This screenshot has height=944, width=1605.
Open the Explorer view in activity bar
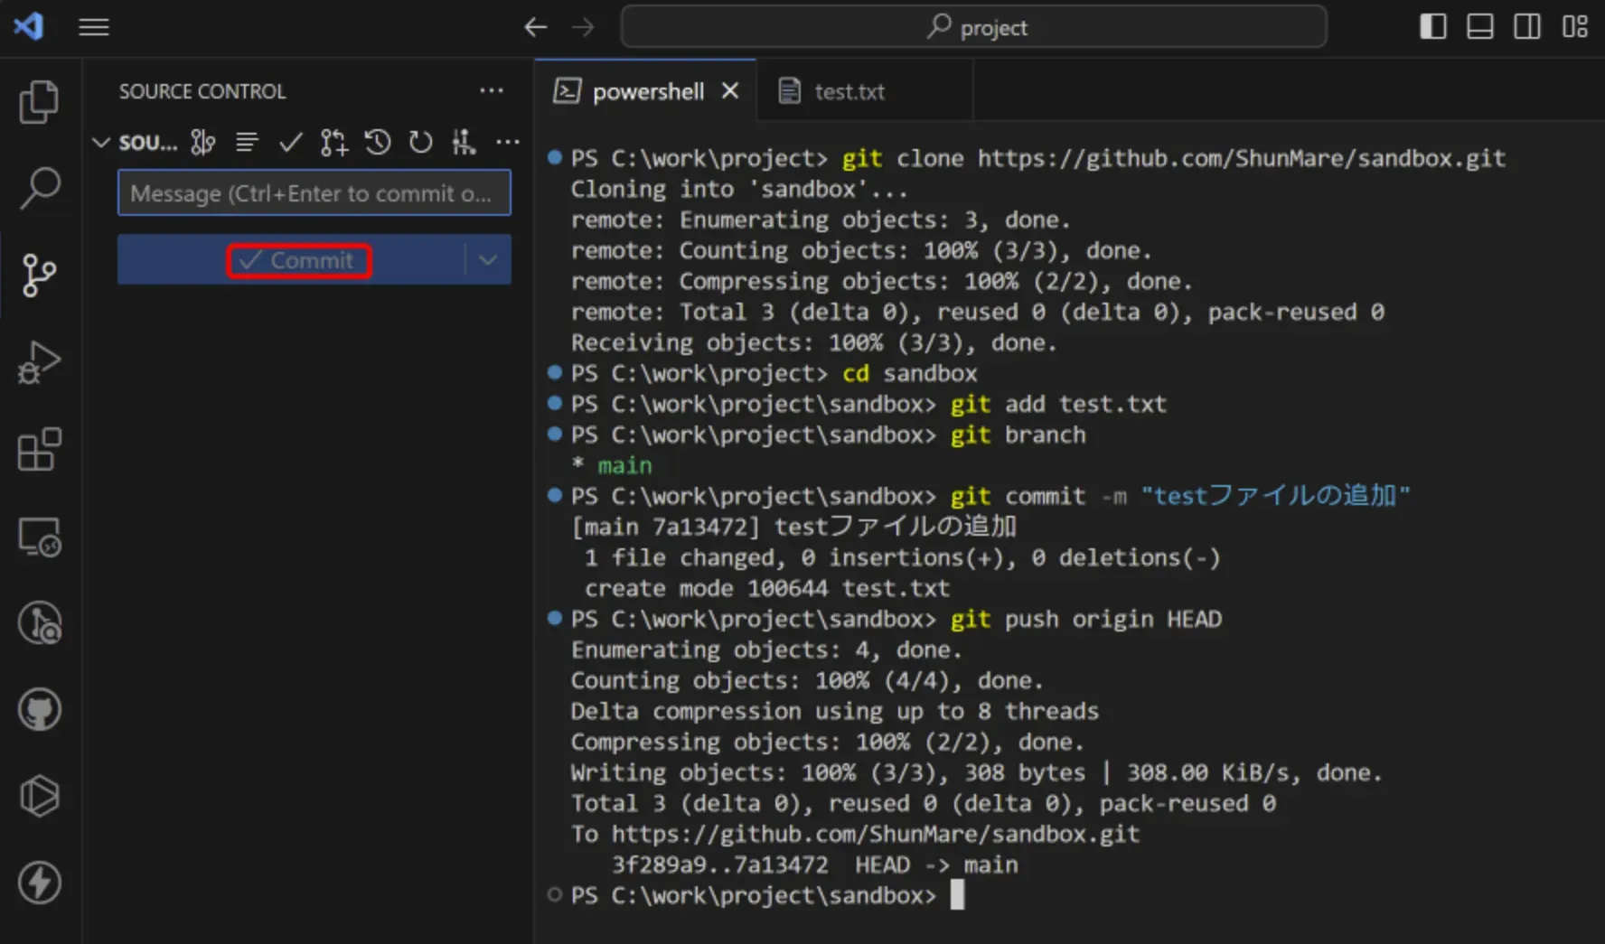(x=39, y=101)
